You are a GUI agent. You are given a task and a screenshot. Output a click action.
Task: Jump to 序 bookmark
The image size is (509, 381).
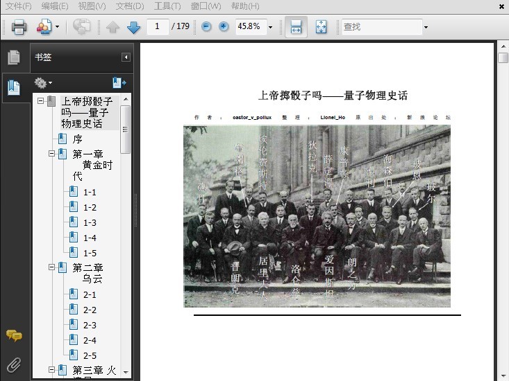[77, 139]
